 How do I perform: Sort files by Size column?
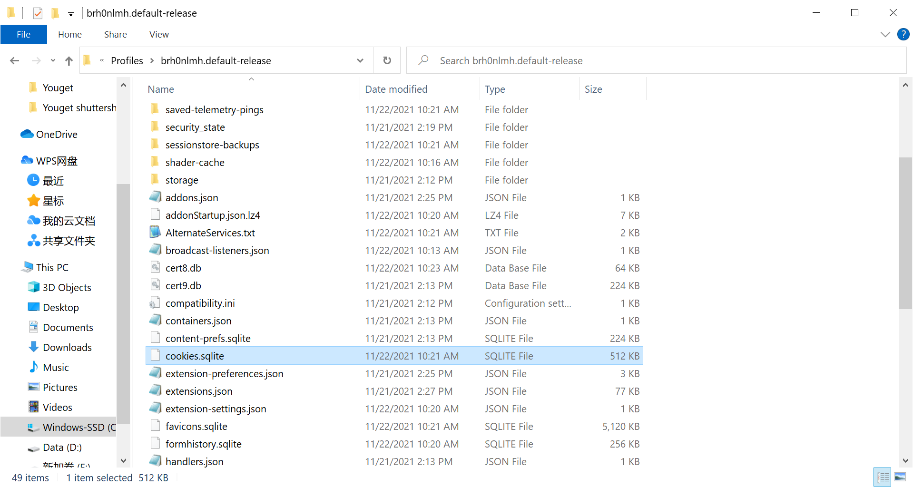[x=593, y=89]
